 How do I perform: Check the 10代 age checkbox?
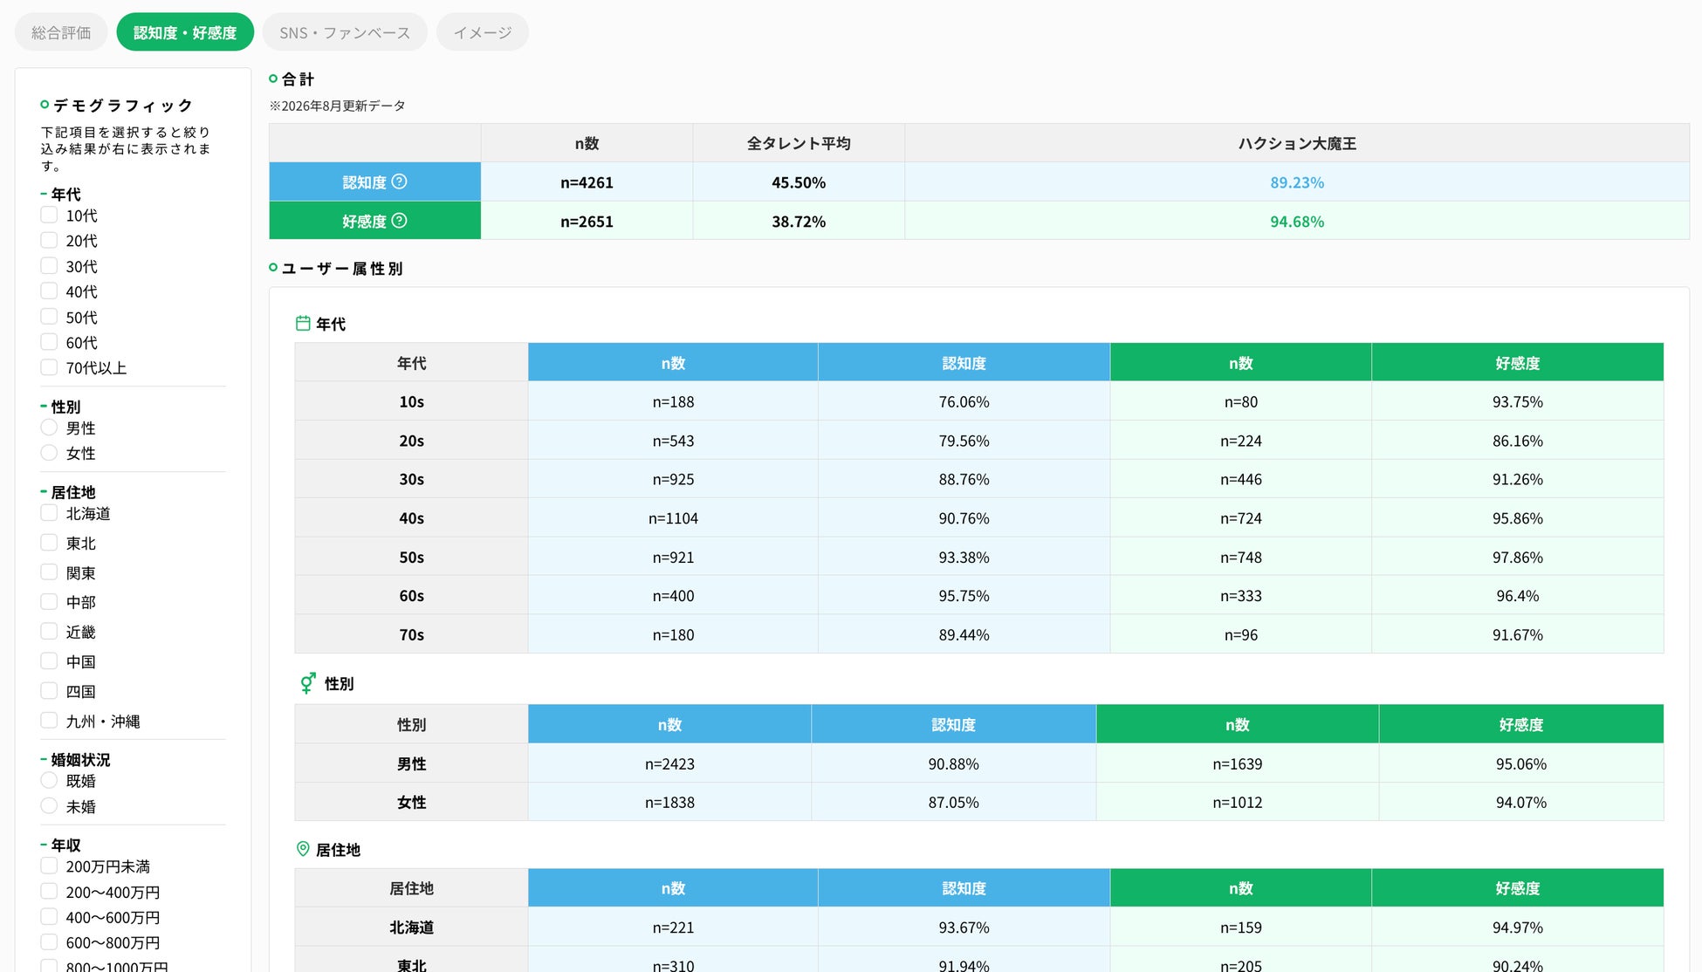[49, 215]
